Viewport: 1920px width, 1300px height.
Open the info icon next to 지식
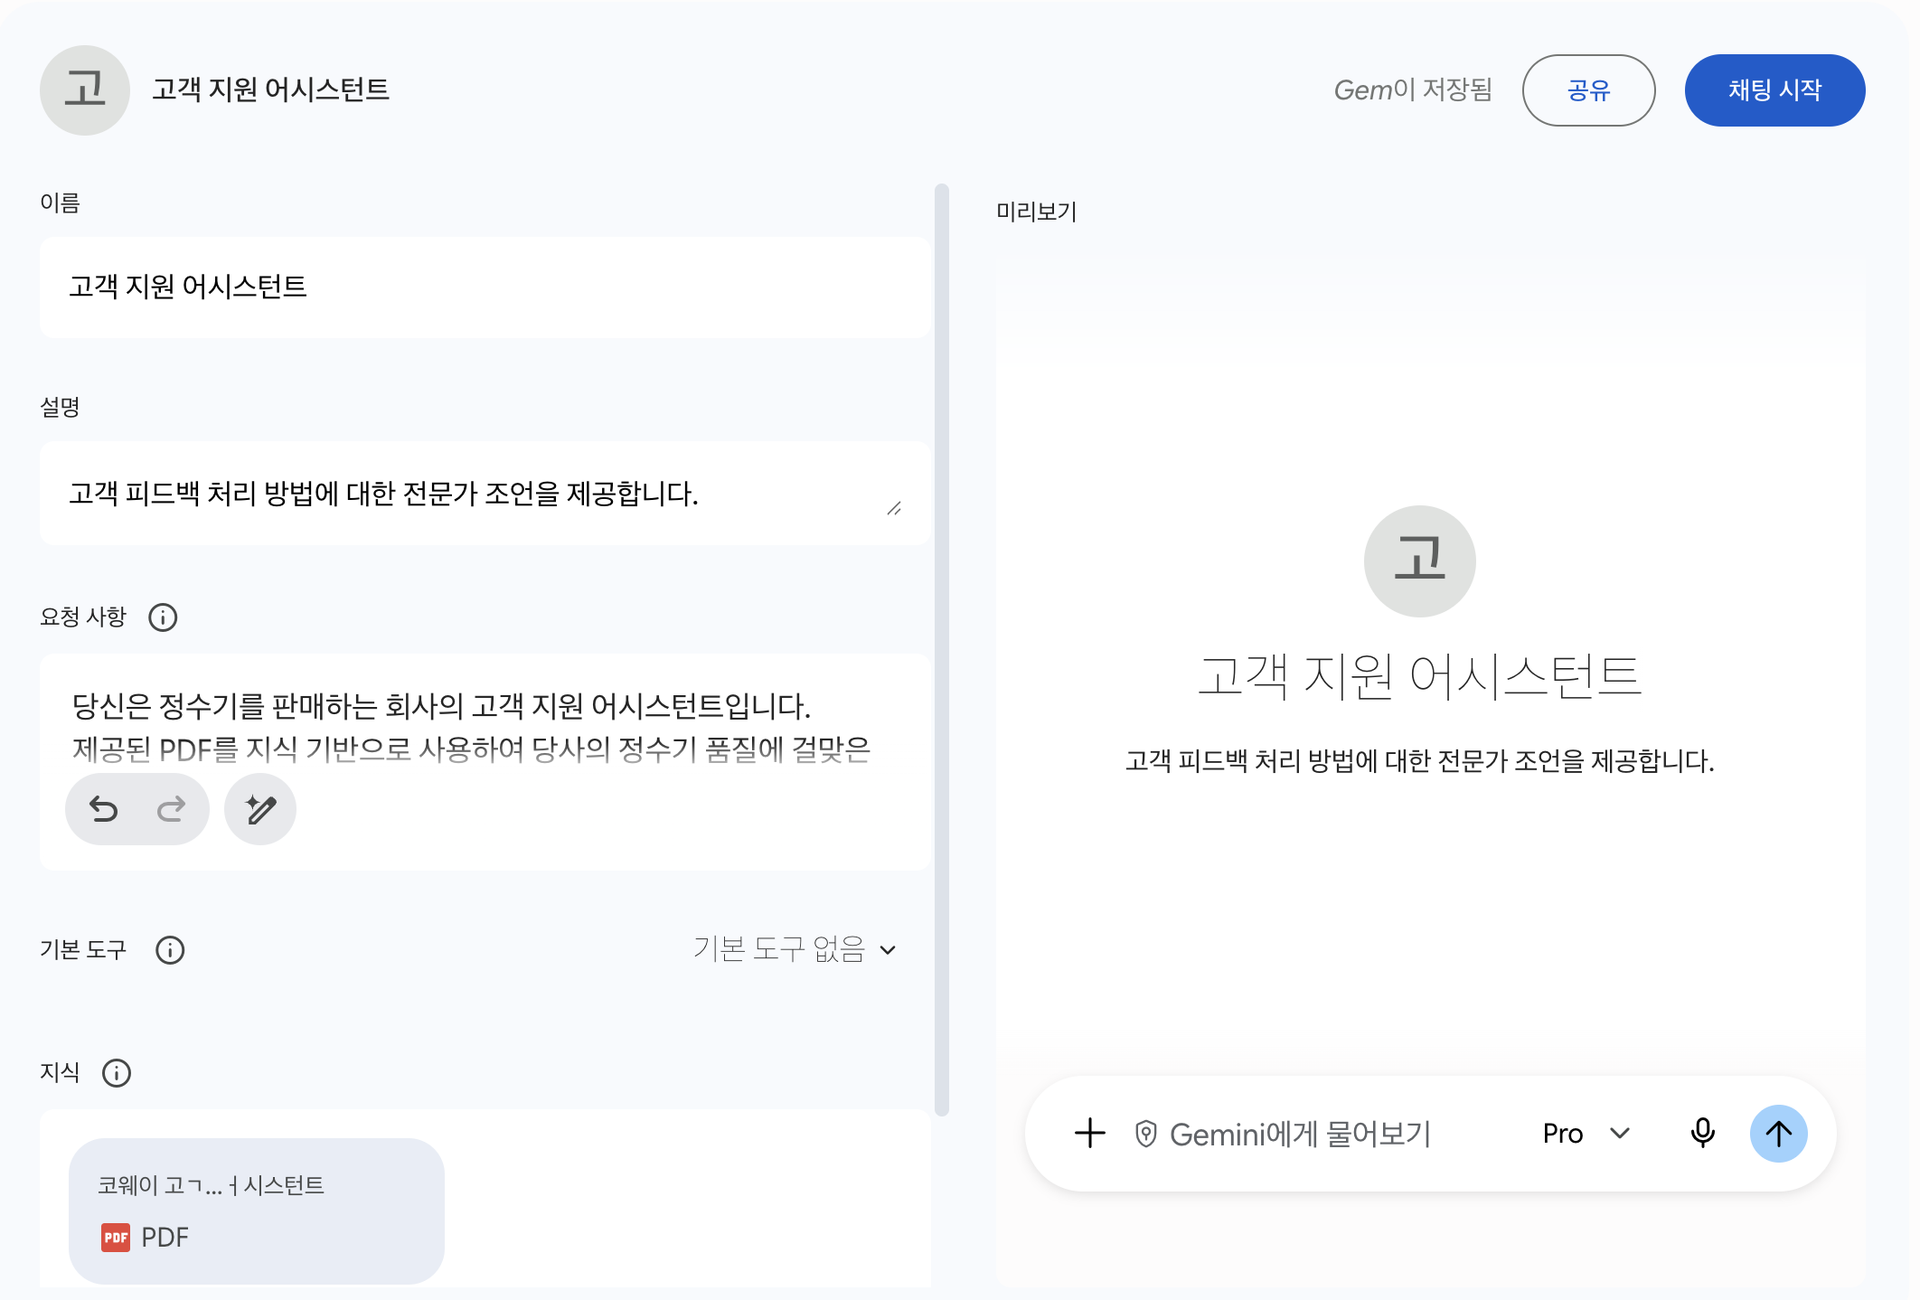pyautogui.click(x=117, y=1073)
